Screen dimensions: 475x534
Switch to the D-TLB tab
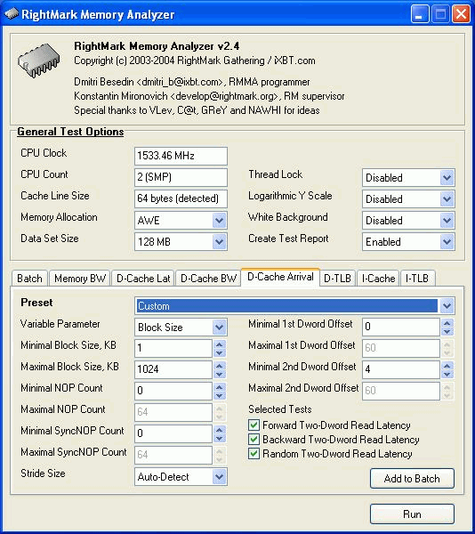click(337, 279)
